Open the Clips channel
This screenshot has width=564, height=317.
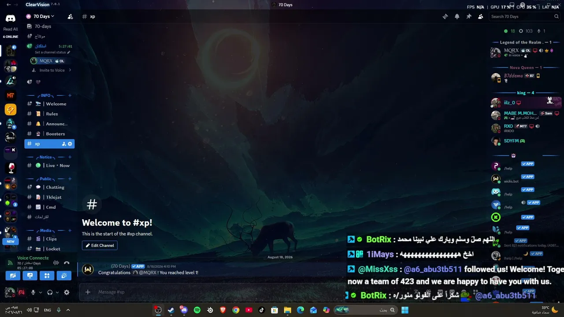pos(49,239)
